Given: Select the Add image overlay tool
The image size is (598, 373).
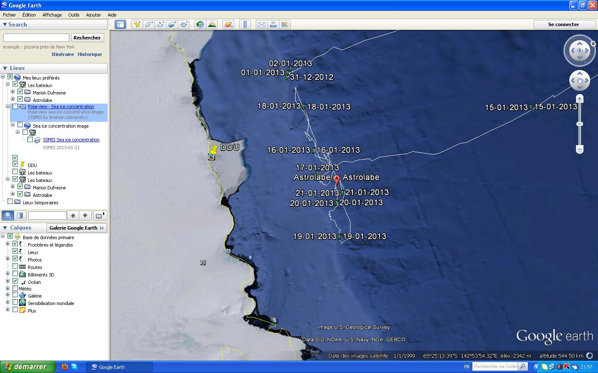Looking at the screenshot, I should tap(172, 24).
